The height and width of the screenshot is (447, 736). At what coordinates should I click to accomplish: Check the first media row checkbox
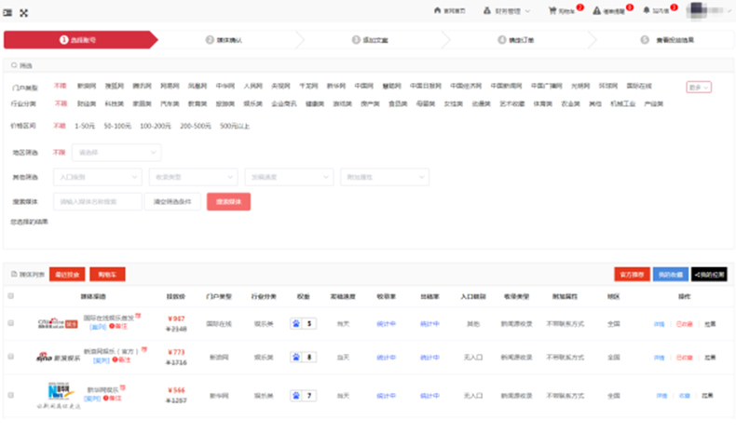pos(11,323)
